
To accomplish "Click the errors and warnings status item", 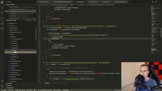I will click(x=29, y=90).
